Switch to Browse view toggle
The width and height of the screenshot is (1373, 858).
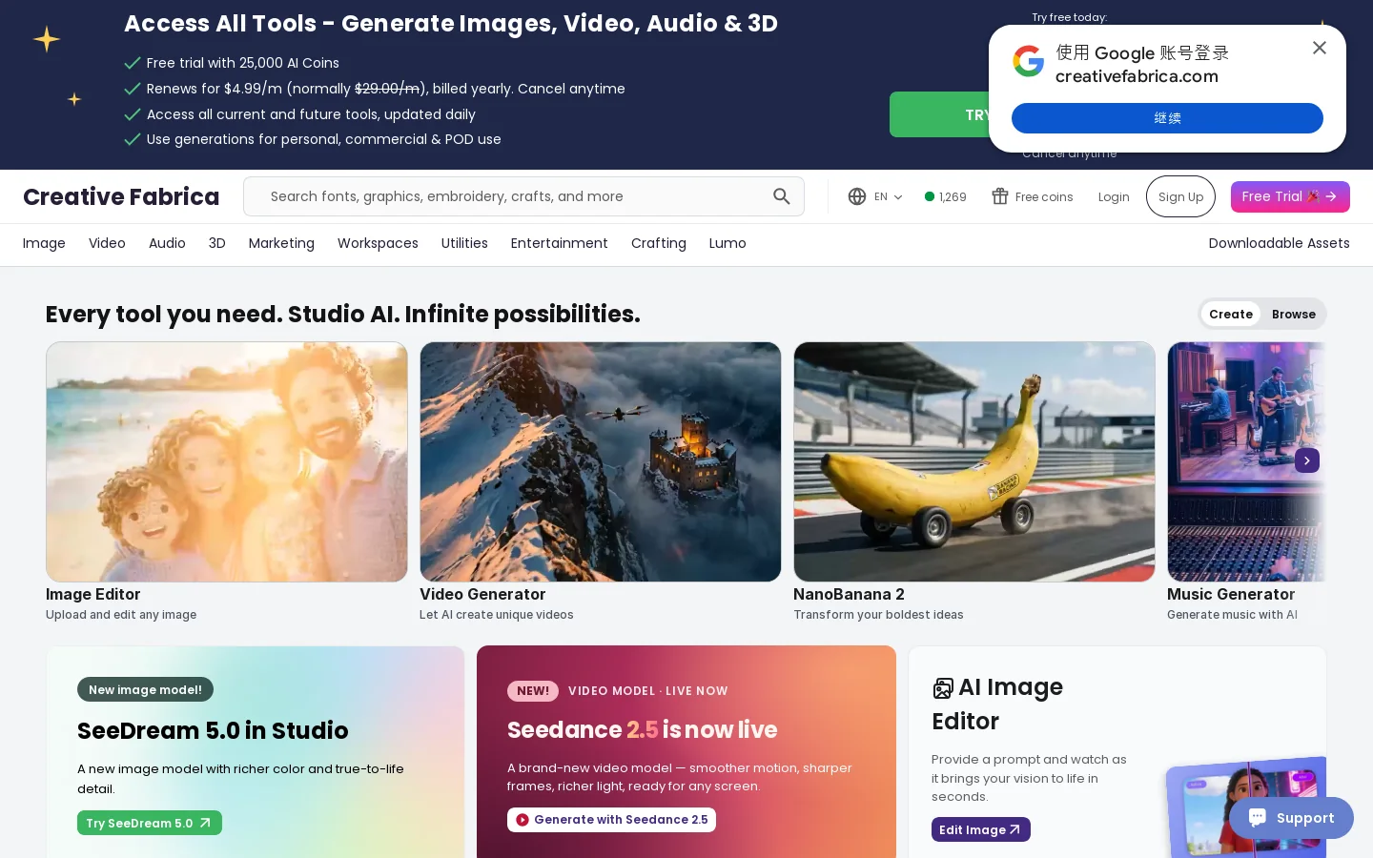1294,315
